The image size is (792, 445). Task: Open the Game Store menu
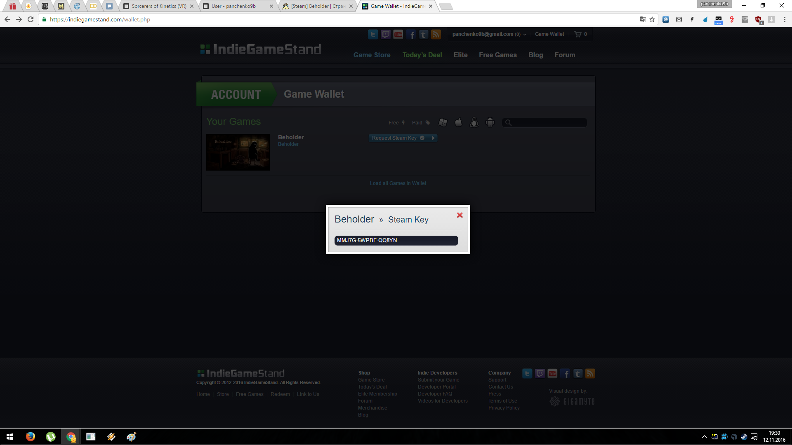tap(372, 55)
